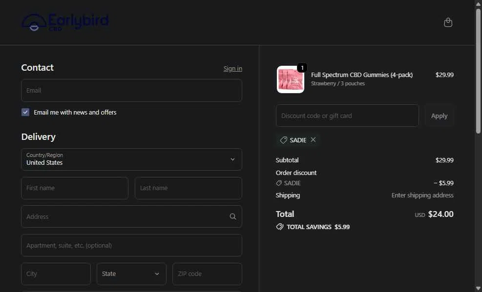
Task: Expand the State dropdown
Action: click(131, 274)
